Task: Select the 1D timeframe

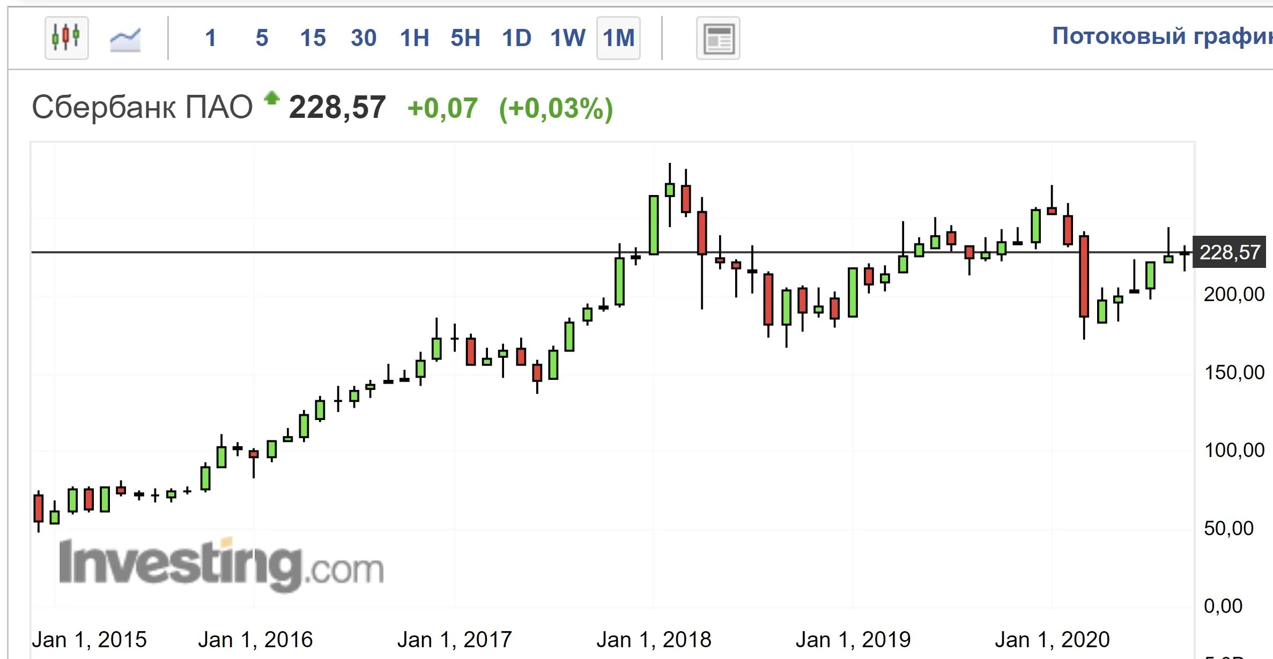Action: click(x=516, y=38)
